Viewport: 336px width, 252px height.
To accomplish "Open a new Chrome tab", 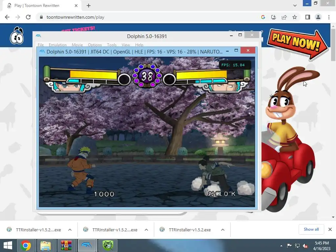I will pos(89,6).
